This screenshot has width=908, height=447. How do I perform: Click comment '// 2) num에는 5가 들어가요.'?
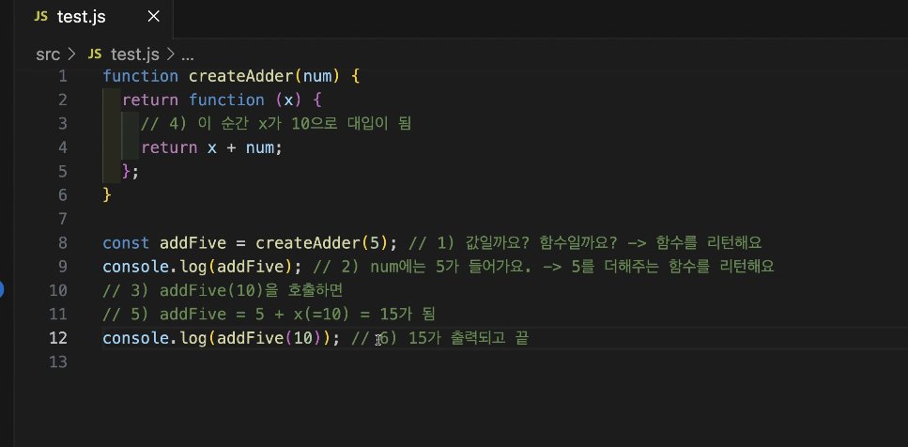pos(421,267)
